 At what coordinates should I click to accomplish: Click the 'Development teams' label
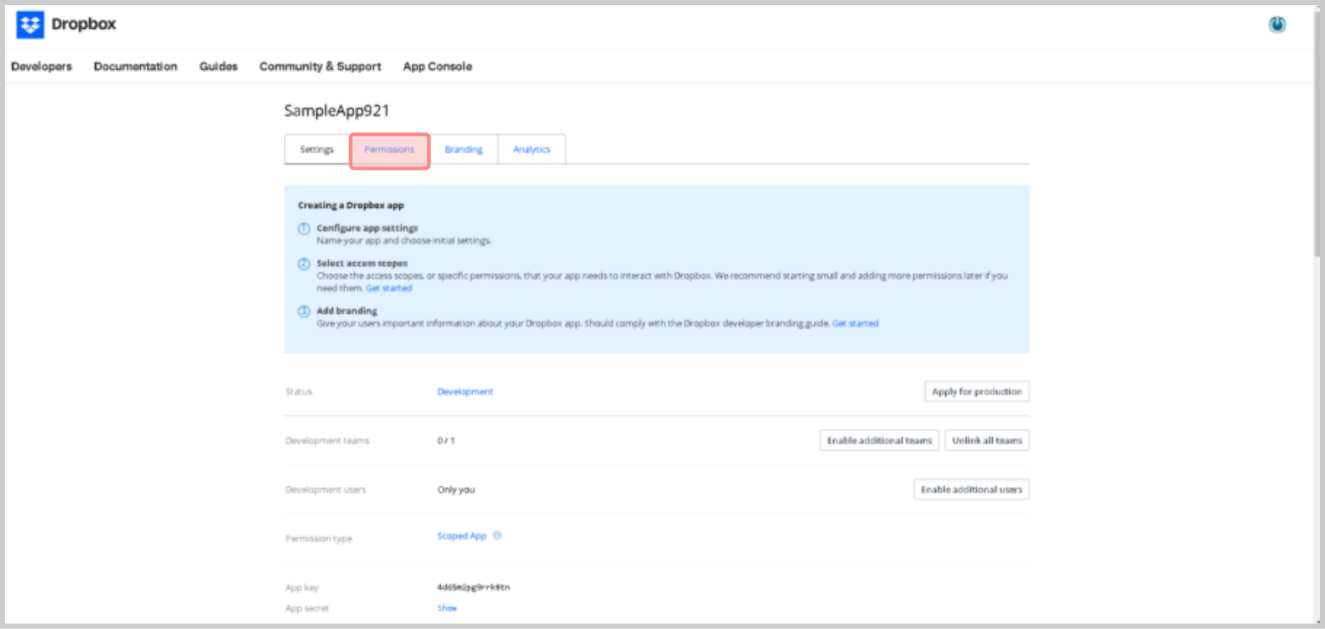click(328, 441)
